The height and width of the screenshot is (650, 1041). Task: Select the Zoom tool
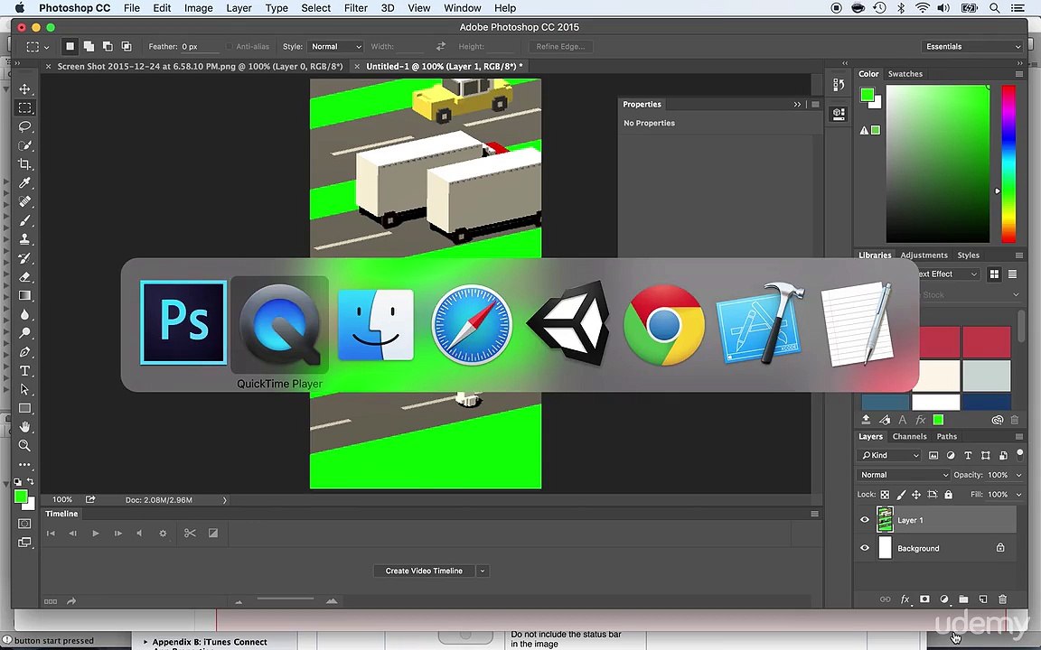pyautogui.click(x=24, y=446)
